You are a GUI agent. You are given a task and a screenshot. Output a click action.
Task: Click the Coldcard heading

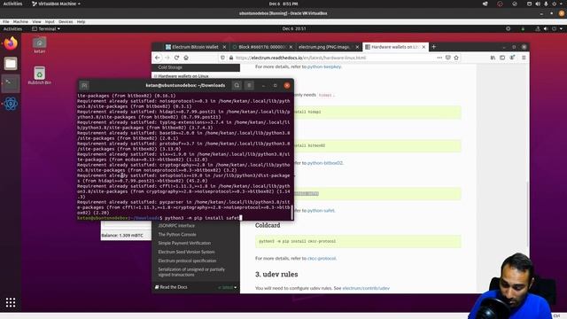(268, 225)
